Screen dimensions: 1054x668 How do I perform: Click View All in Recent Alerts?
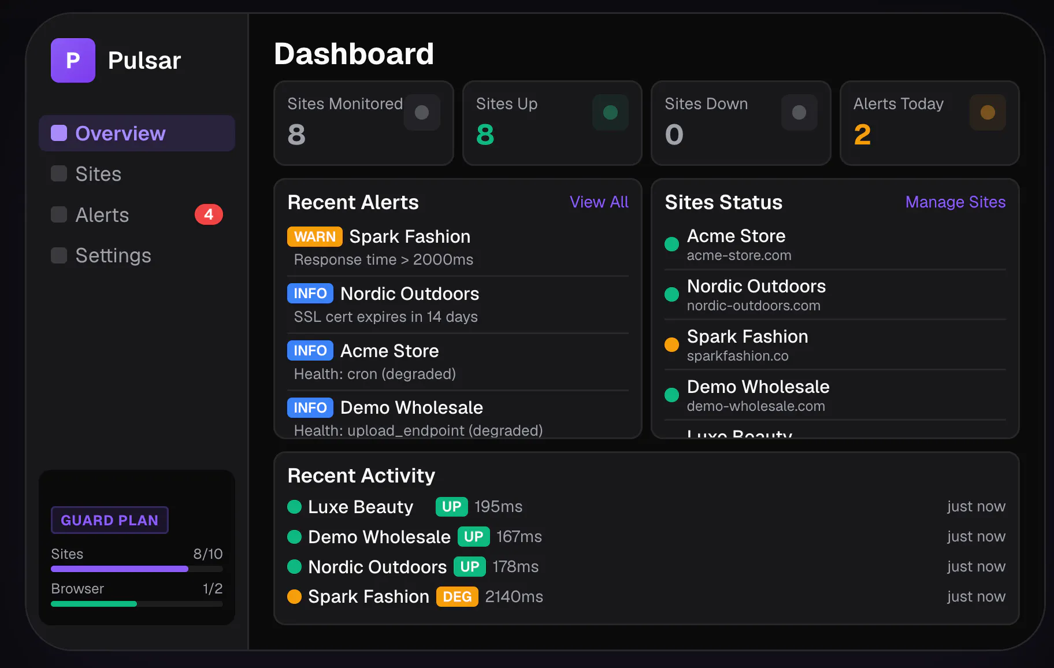[x=599, y=202]
